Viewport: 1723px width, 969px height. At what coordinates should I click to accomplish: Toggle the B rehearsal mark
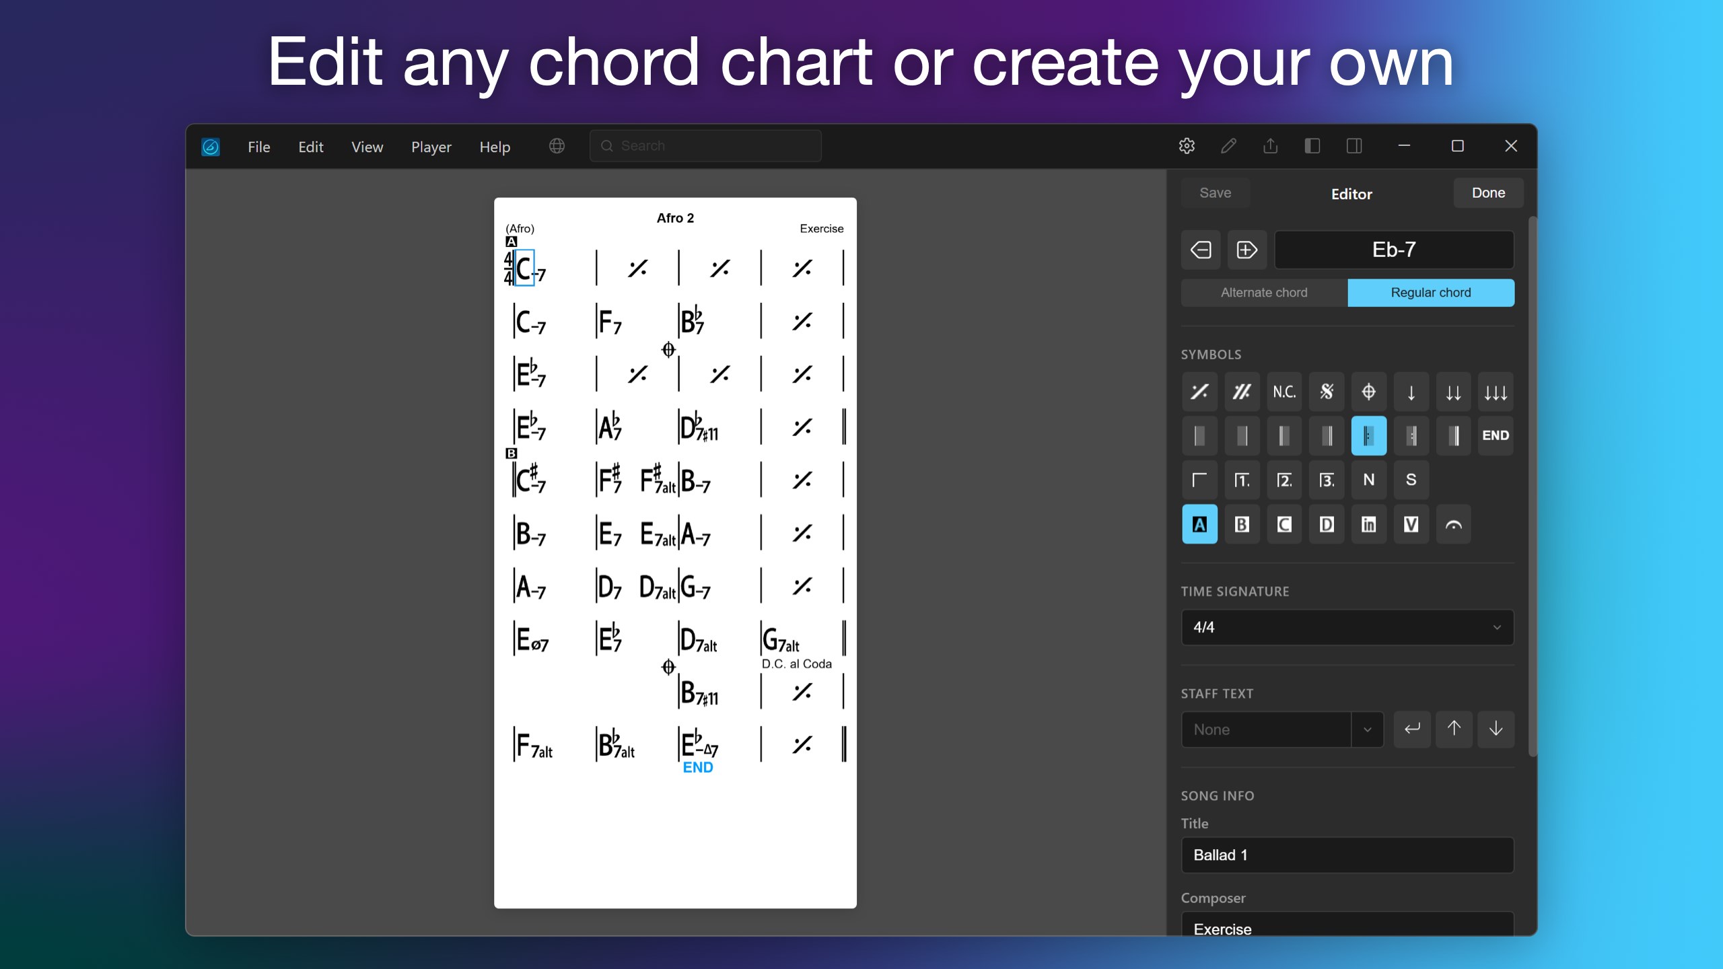[x=1242, y=524]
